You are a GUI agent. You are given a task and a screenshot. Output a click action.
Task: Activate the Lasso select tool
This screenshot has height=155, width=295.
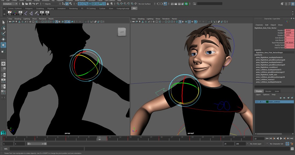[x=3, y=28]
